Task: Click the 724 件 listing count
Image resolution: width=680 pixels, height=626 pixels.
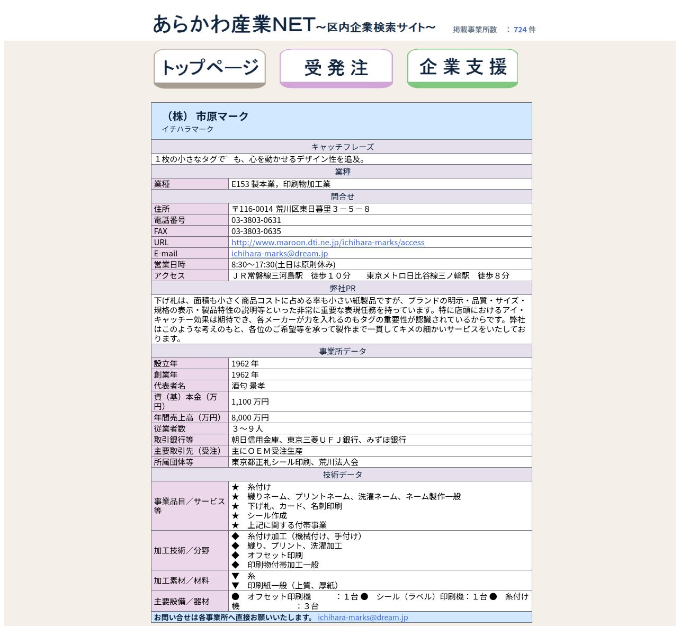Action: click(524, 30)
